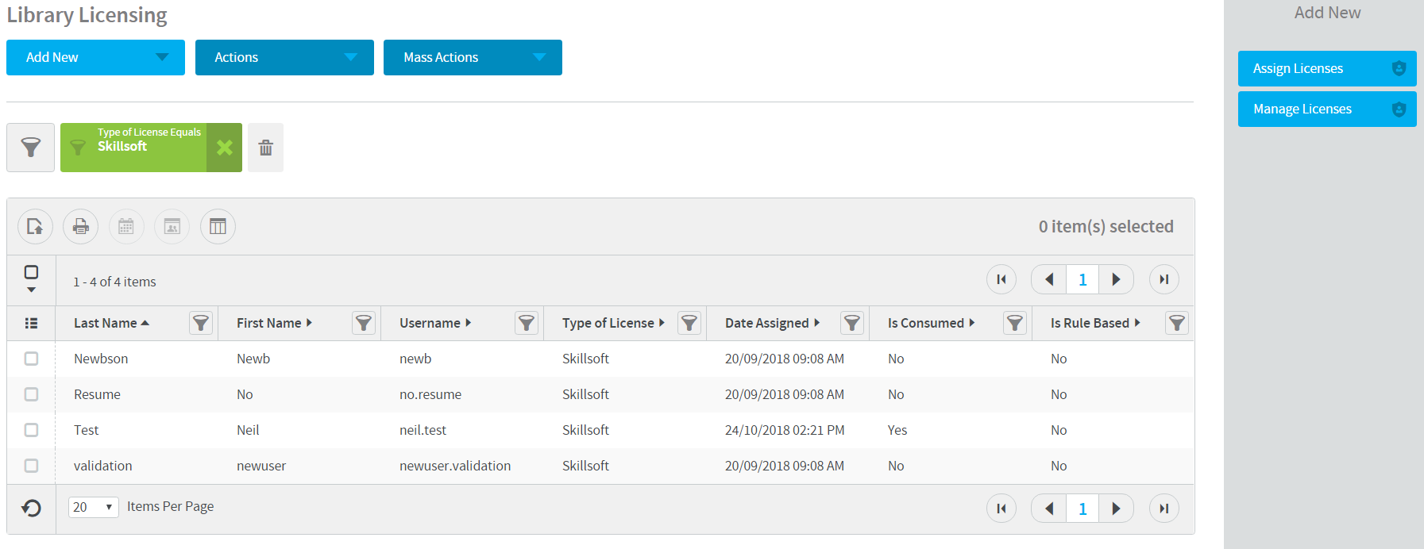
Task: Click first name newuser
Action: click(x=261, y=466)
